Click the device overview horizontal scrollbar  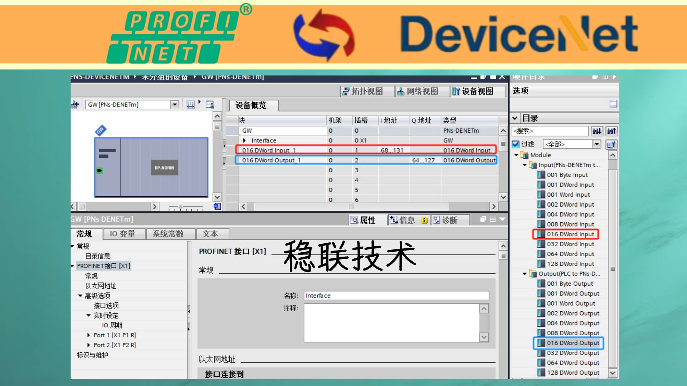coord(351,207)
